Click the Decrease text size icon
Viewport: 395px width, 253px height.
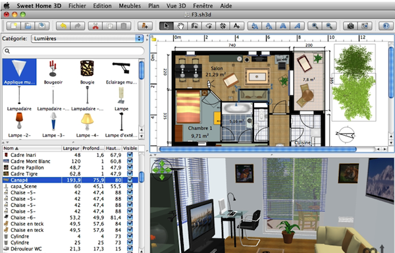coord(269,26)
